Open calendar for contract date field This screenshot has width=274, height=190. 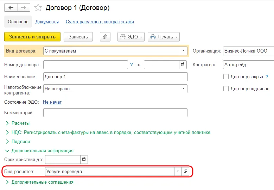[x=183, y=65]
